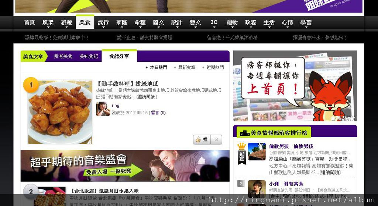This screenshot has height=206, width=378.
Task: Click the ranking podium icon beside 美食情報部落客排行榜
Action: 244,133
